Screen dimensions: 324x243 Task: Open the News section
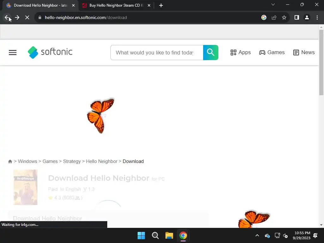(304, 53)
